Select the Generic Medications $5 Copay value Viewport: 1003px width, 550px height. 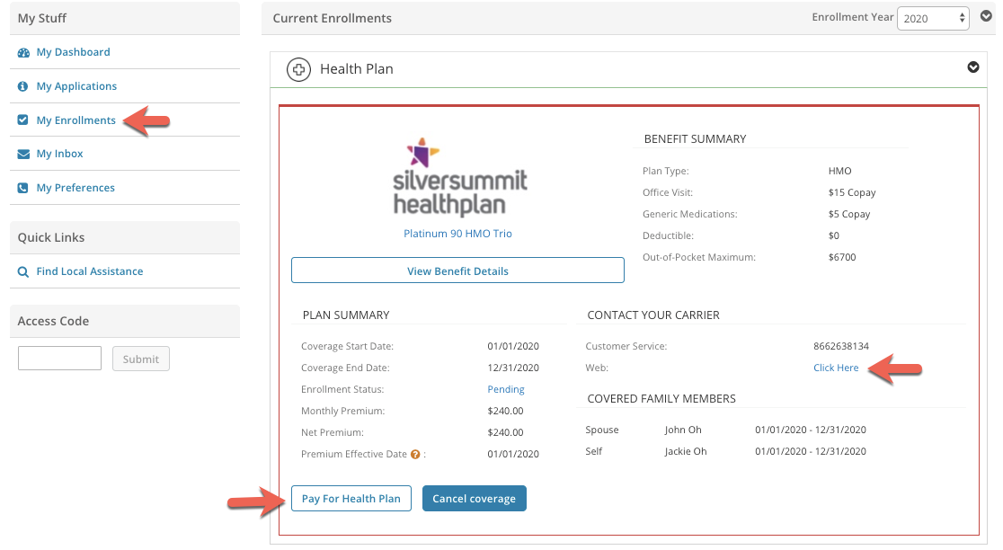click(849, 215)
